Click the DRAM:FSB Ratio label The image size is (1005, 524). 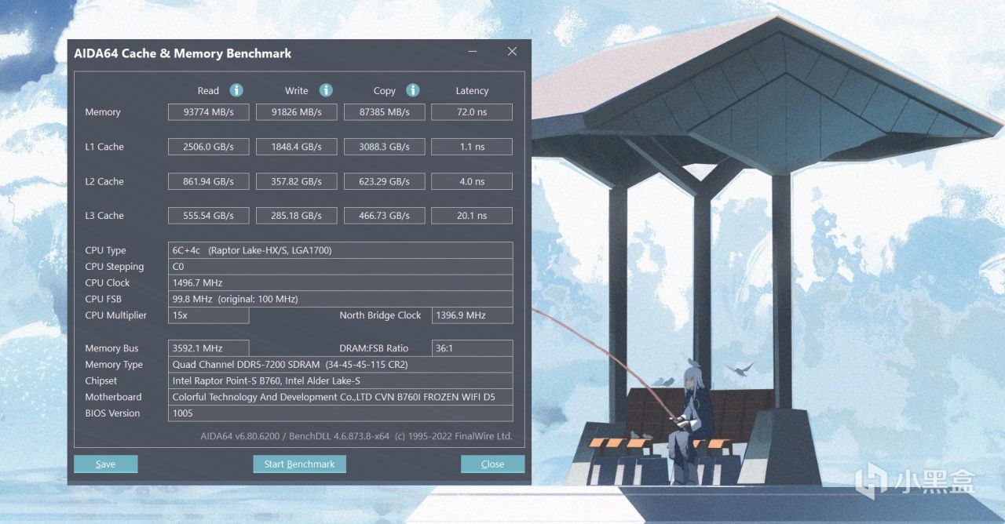pyautogui.click(x=375, y=348)
